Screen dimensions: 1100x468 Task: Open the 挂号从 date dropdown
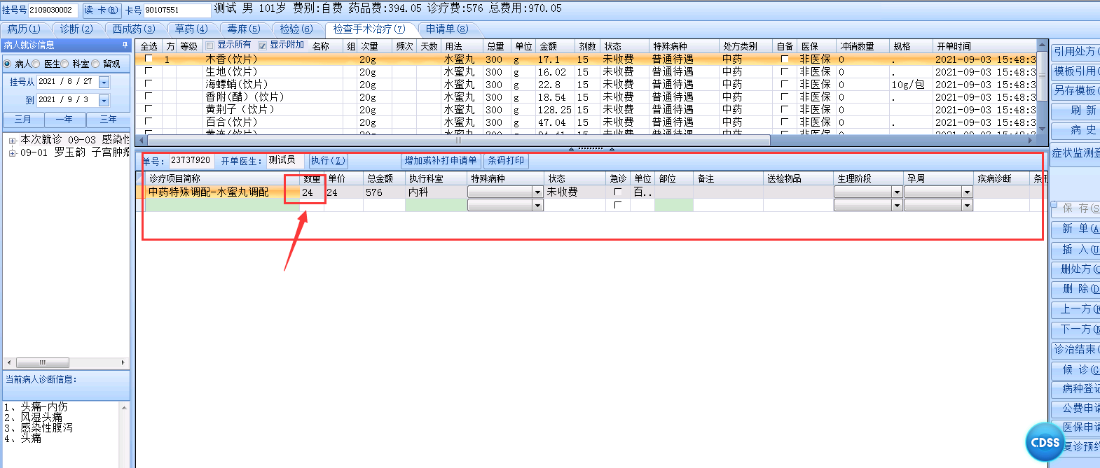[104, 82]
